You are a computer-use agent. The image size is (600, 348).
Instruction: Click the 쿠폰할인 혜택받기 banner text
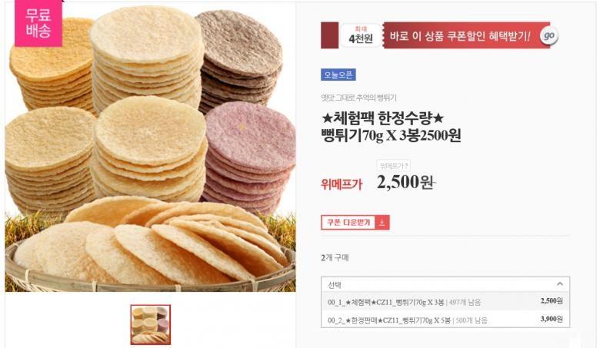point(460,36)
